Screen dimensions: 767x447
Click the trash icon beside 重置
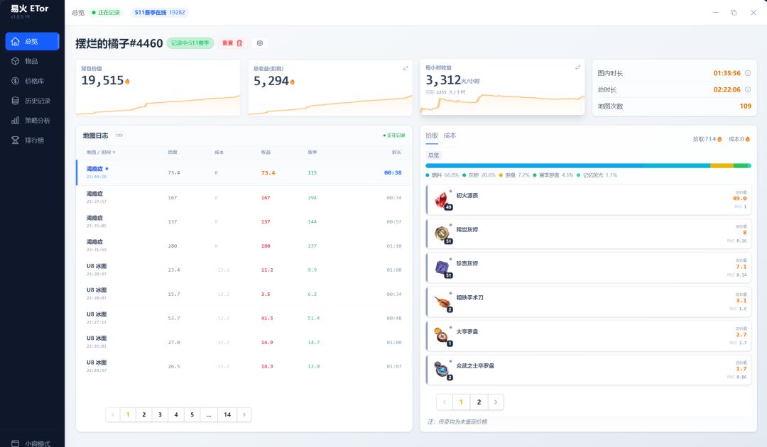(240, 43)
